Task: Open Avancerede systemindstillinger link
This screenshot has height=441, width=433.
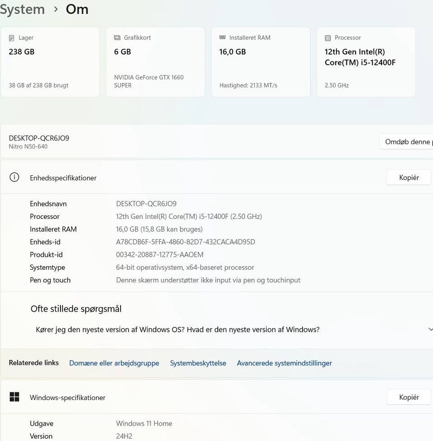Action: (x=284, y=363)
